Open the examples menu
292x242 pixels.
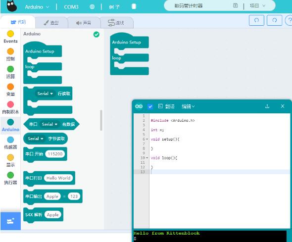coord(114,7)
